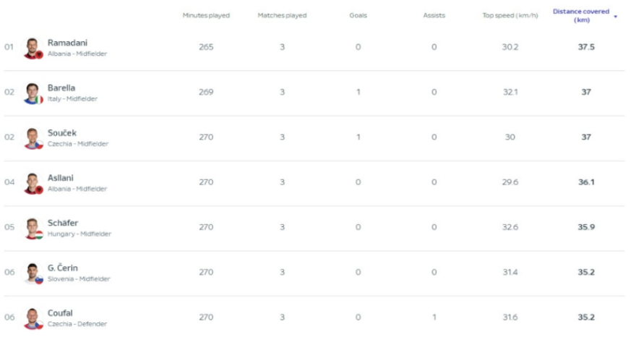Click Asllani's 36.1 distance value
The height and width of the screenshot is (337, 636).
tap(585, 182)
